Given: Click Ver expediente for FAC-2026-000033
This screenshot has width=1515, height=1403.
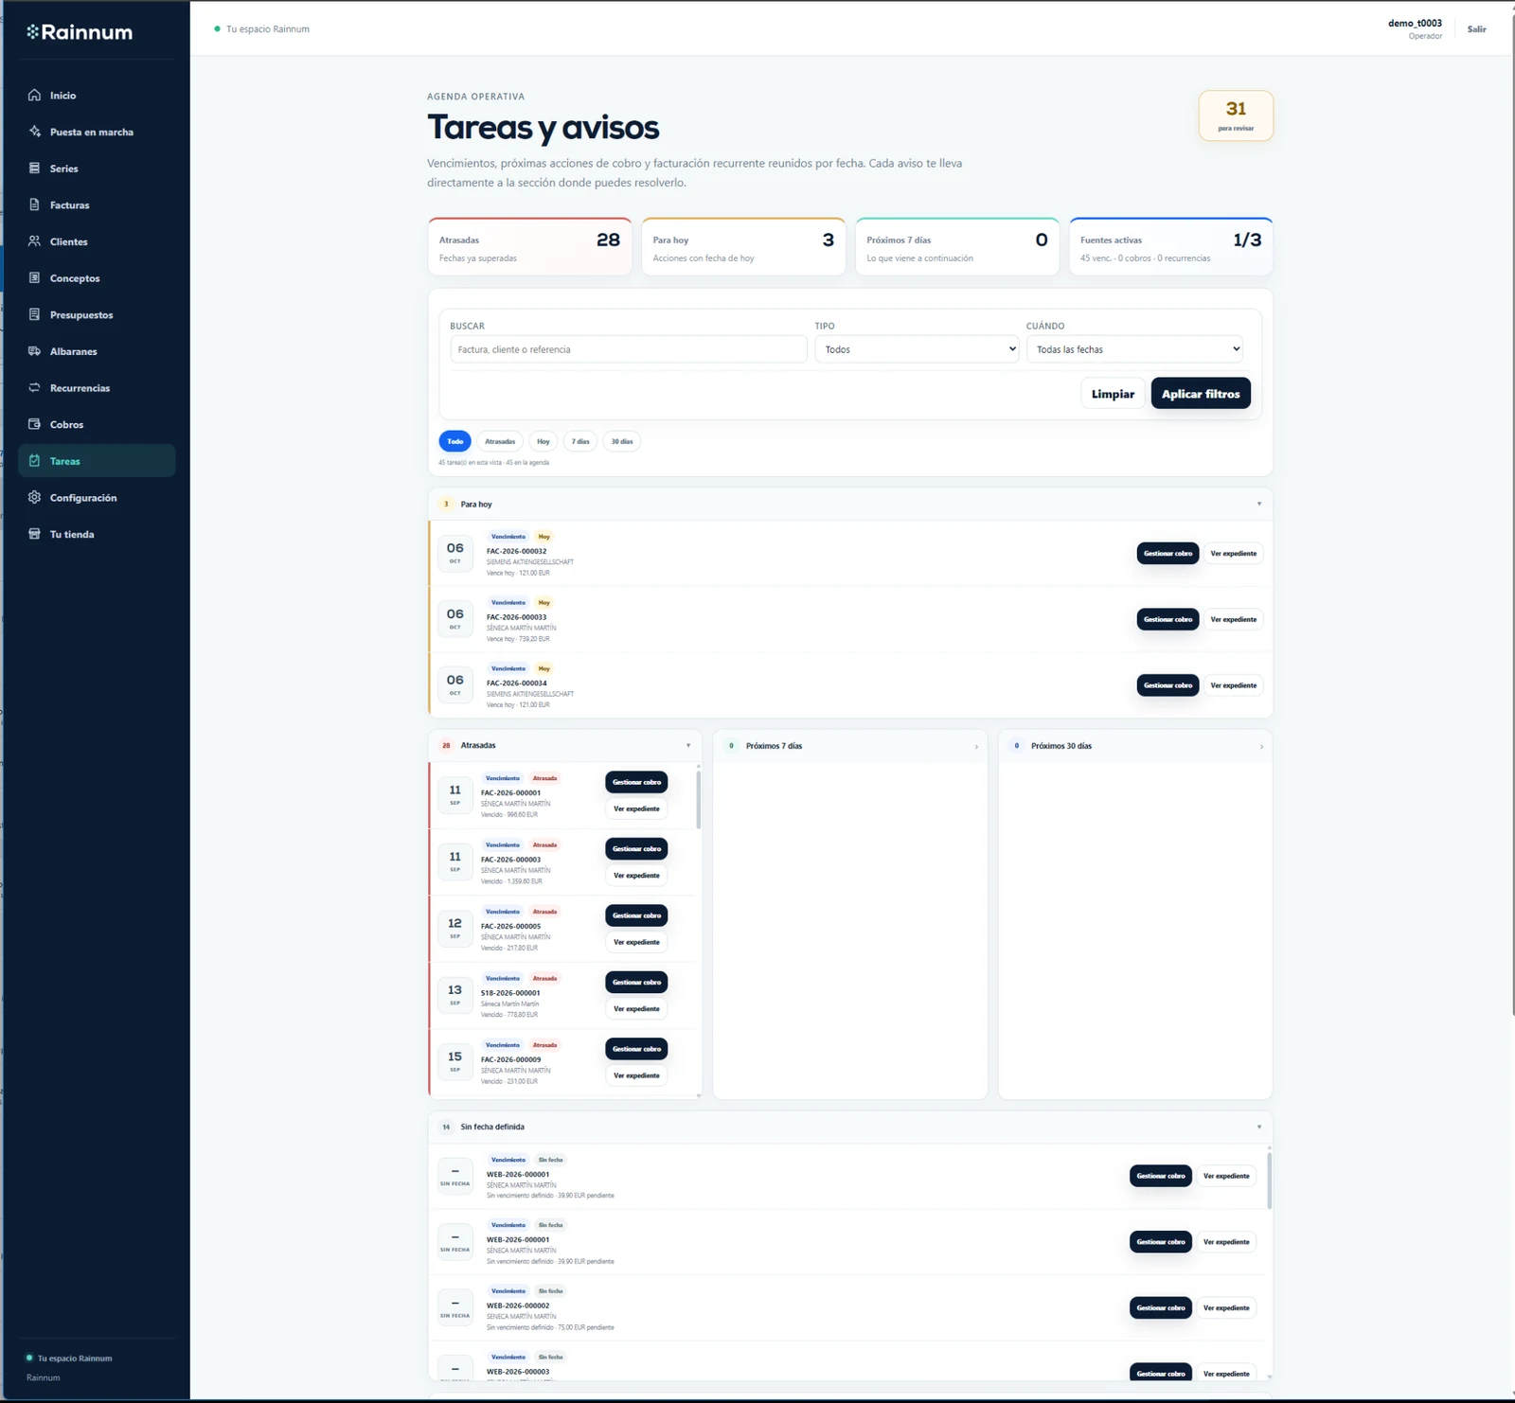Looking at the screenshot, I should click(x=1233, y=619).
